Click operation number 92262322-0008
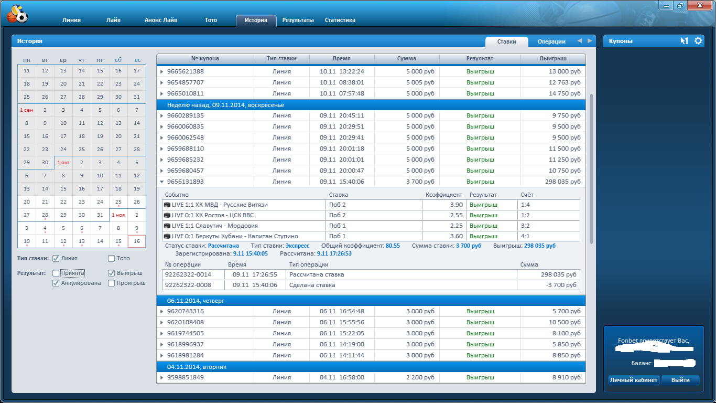The height and width of the screenshot is (403, 716). coord(188,285)
